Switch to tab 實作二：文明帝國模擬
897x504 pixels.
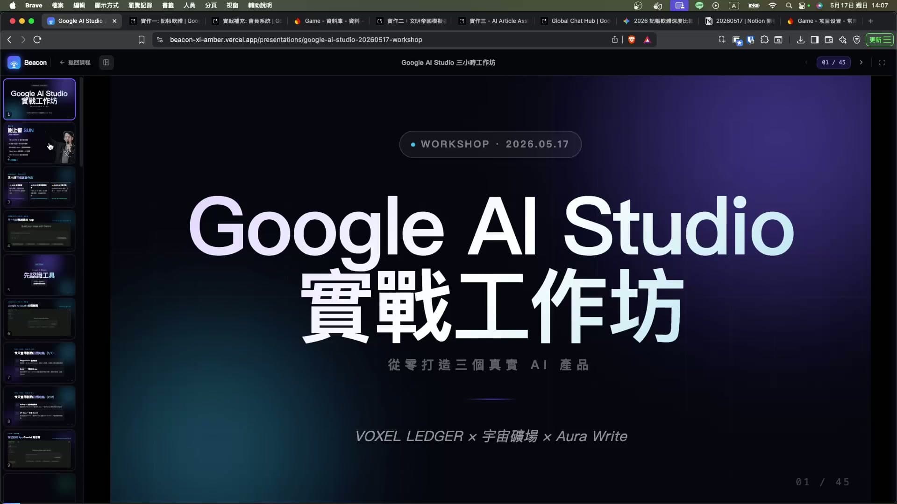(411, 21)
